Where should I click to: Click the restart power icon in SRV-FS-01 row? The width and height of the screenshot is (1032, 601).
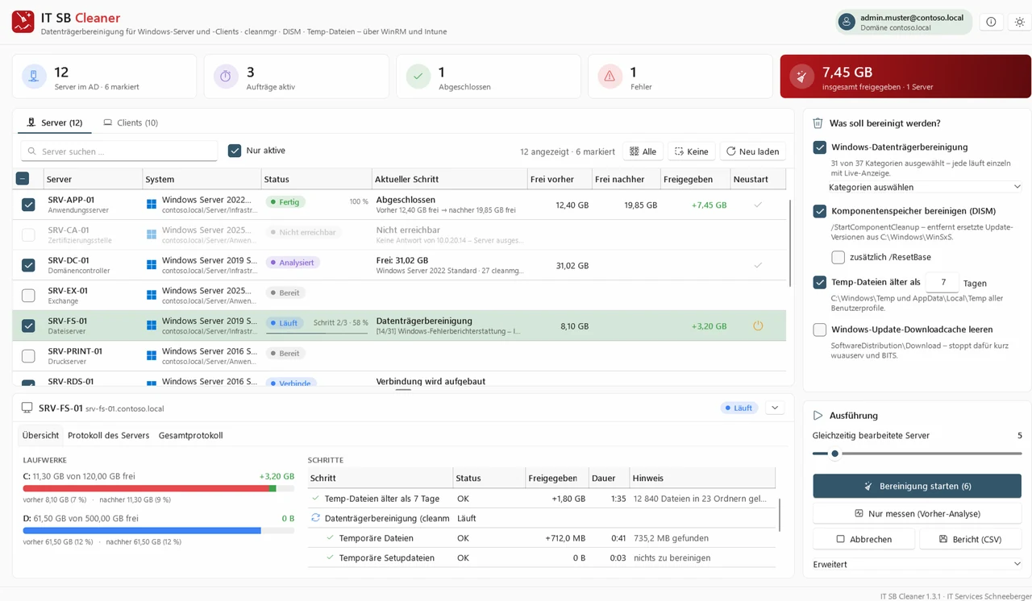click(x=758, y=326)
